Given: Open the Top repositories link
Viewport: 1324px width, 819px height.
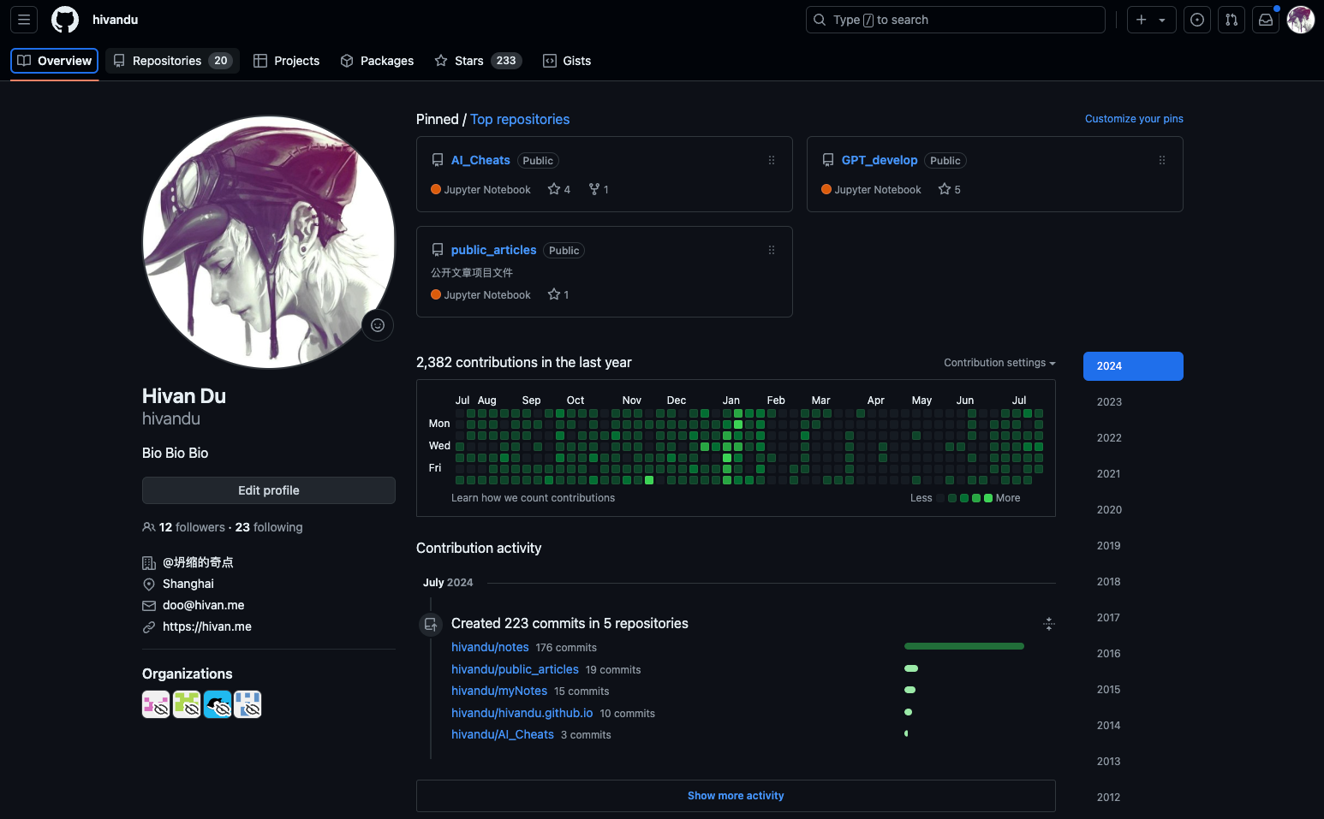Looking at the screenshot, I should [x=520, y=119].
